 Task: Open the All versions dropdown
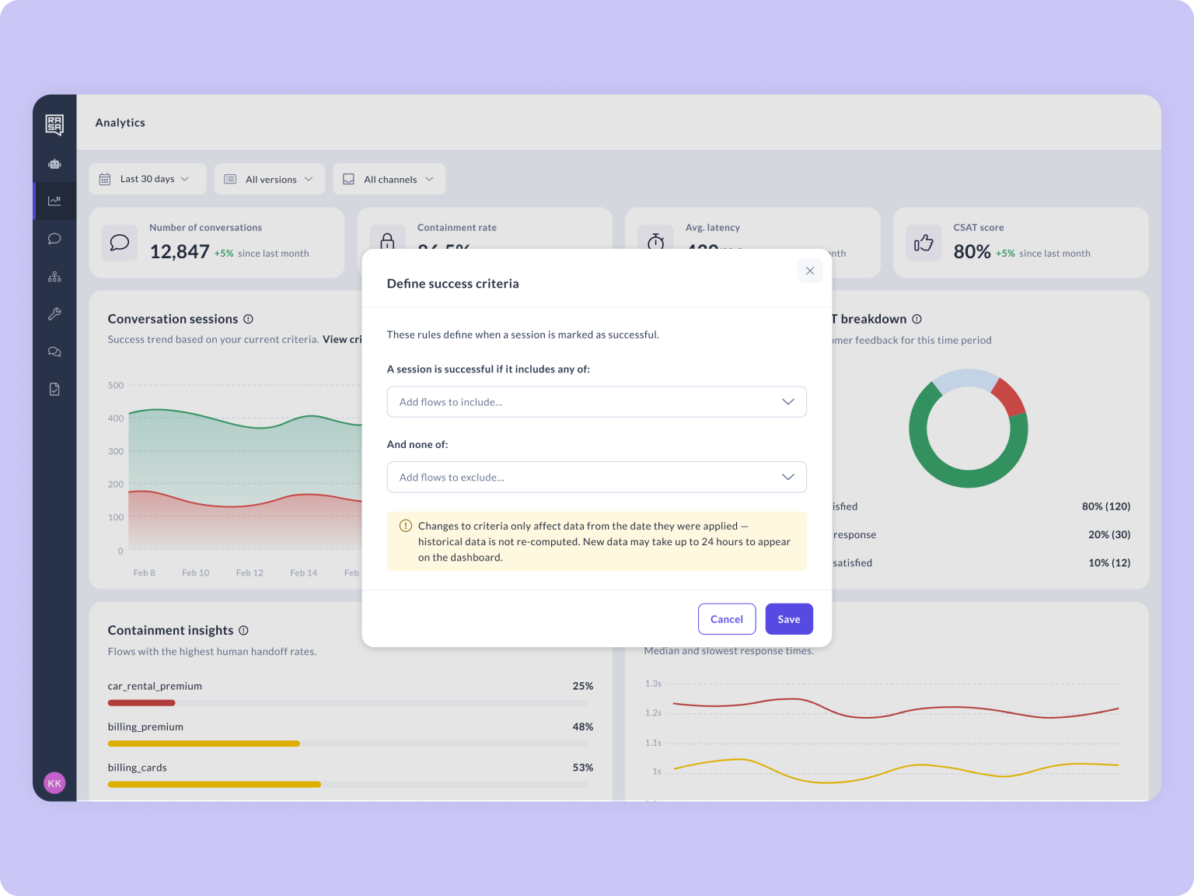click(x=269, y=179)
